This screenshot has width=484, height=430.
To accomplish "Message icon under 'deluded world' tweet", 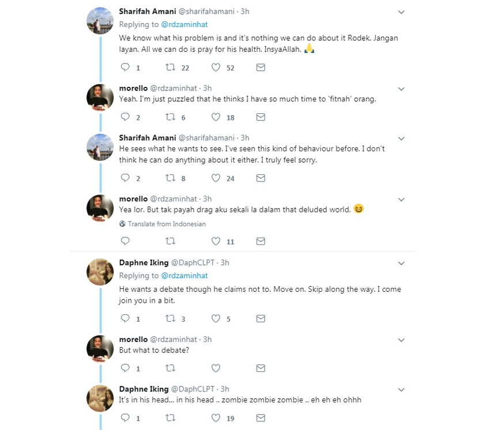I will (x=260, y=241).
